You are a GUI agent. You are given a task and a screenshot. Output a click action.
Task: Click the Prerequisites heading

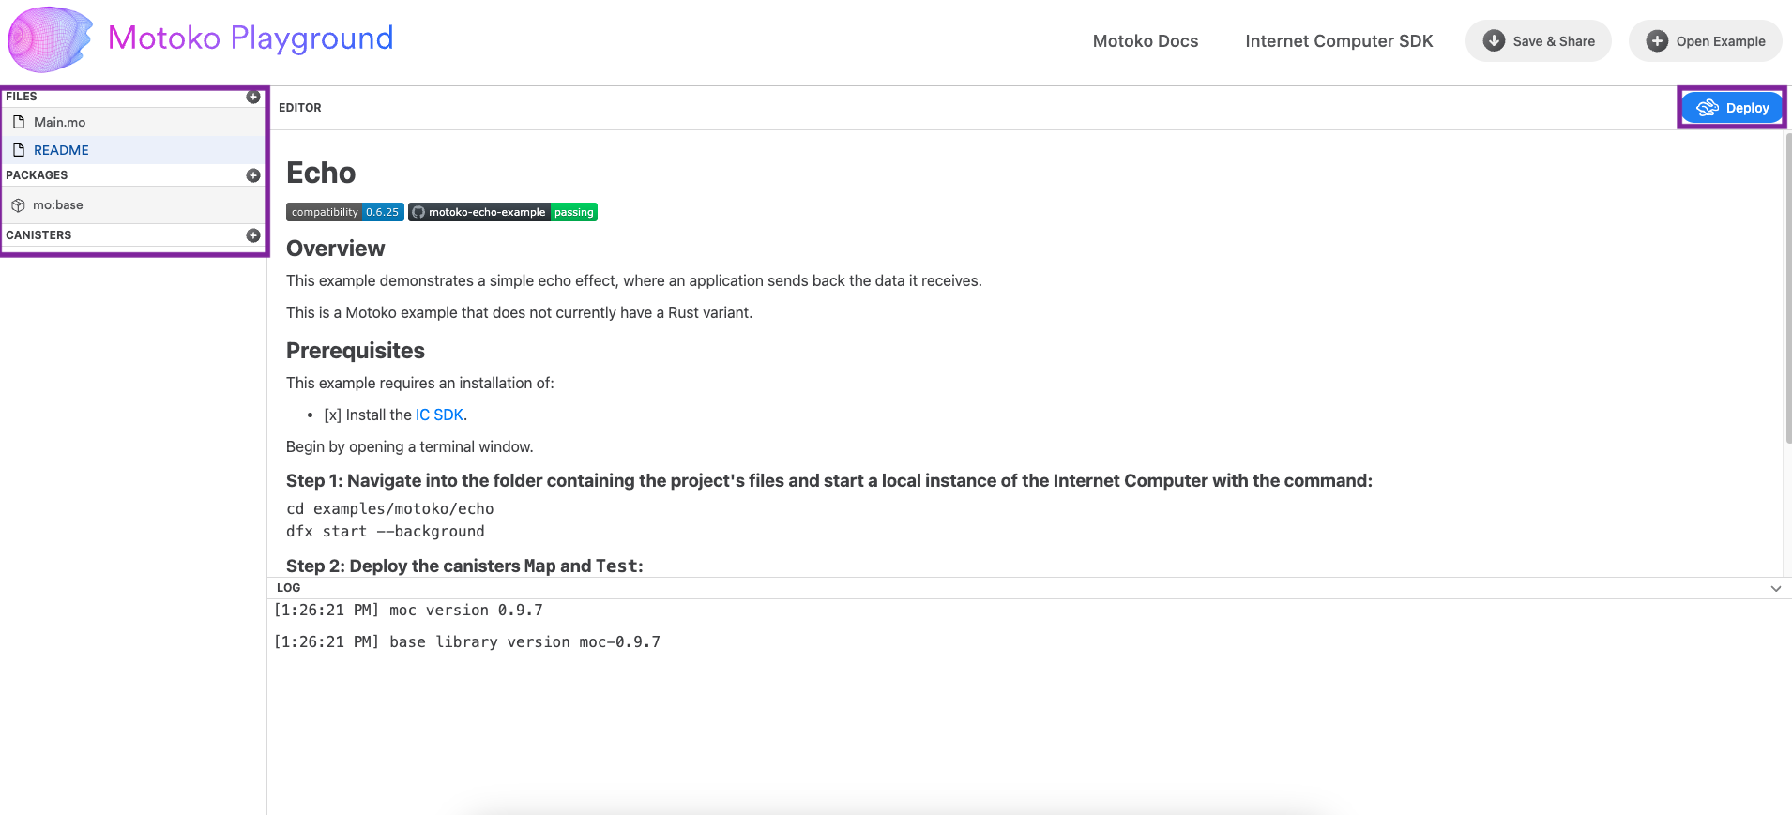(x=356, y=351)
